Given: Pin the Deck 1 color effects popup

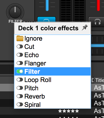Looking at the screenshot, I should [85, 28].
